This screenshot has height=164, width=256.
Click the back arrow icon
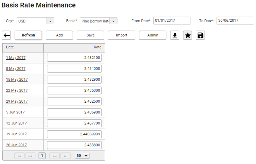pos(6,35)
